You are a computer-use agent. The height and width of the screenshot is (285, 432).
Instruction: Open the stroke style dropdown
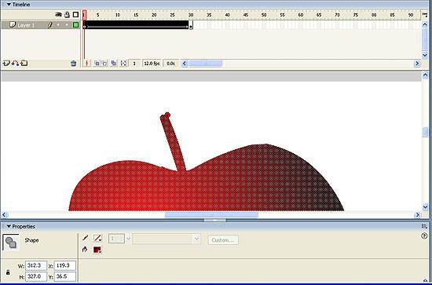[167, 239]
